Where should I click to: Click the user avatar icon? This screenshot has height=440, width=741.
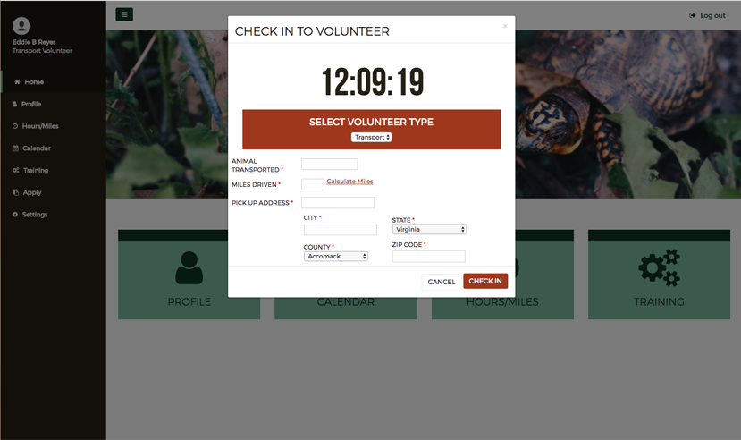[21, 26]
